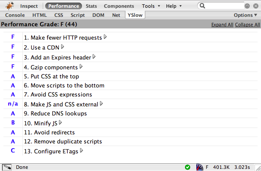This screenshot has width=261, height=171.
Task: Click the A grade beside Avoid redirects
Action: pos(13,132)
